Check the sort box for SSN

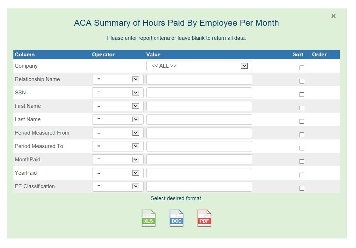302,95
